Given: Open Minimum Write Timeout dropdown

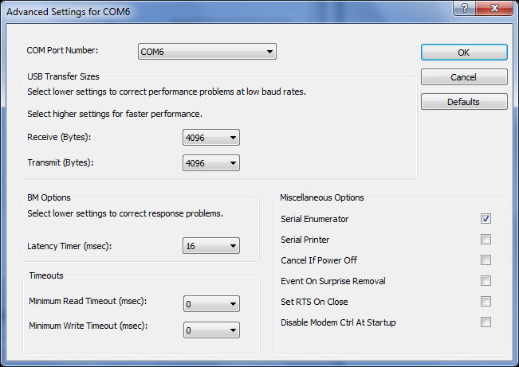Looking at the screenshot, I should (x=211, y=330).
